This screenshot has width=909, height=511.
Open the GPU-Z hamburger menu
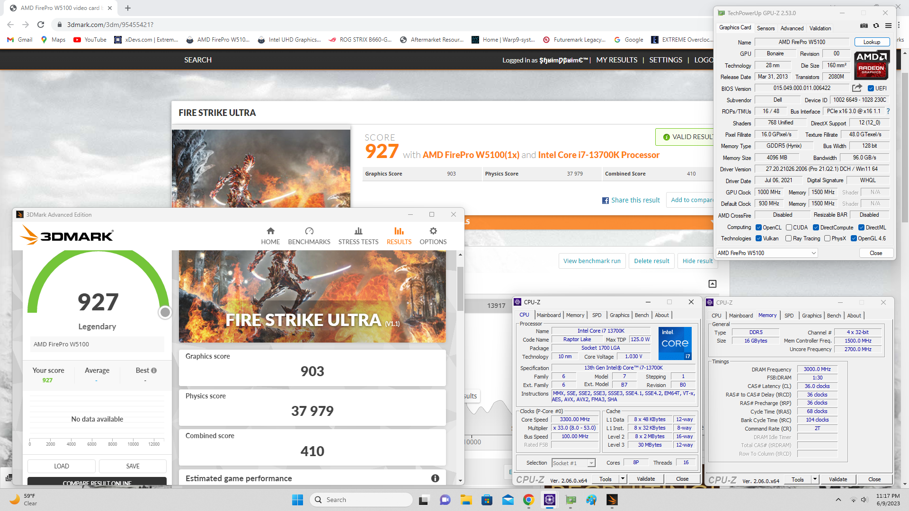click(x=889, y=26)
